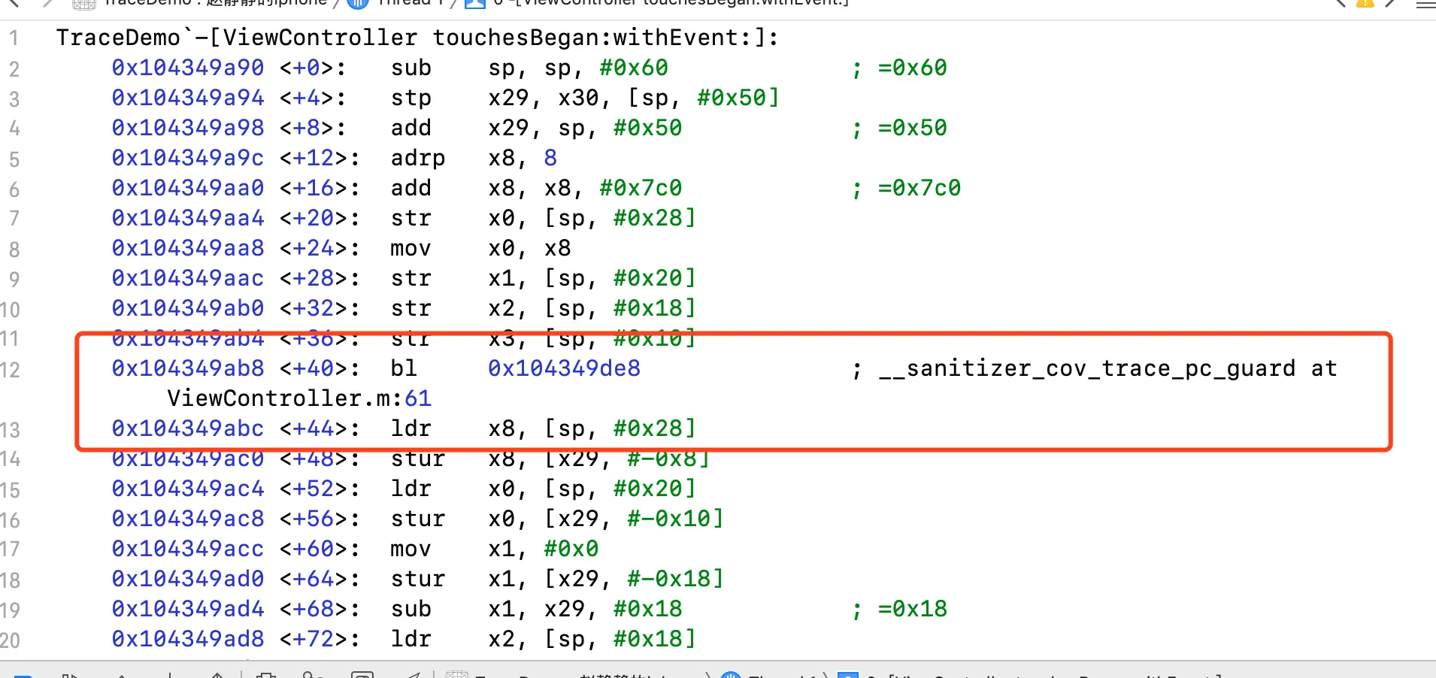Go forward in editor history
Screen dimensions: 1436x678
[x=48, y=3]
